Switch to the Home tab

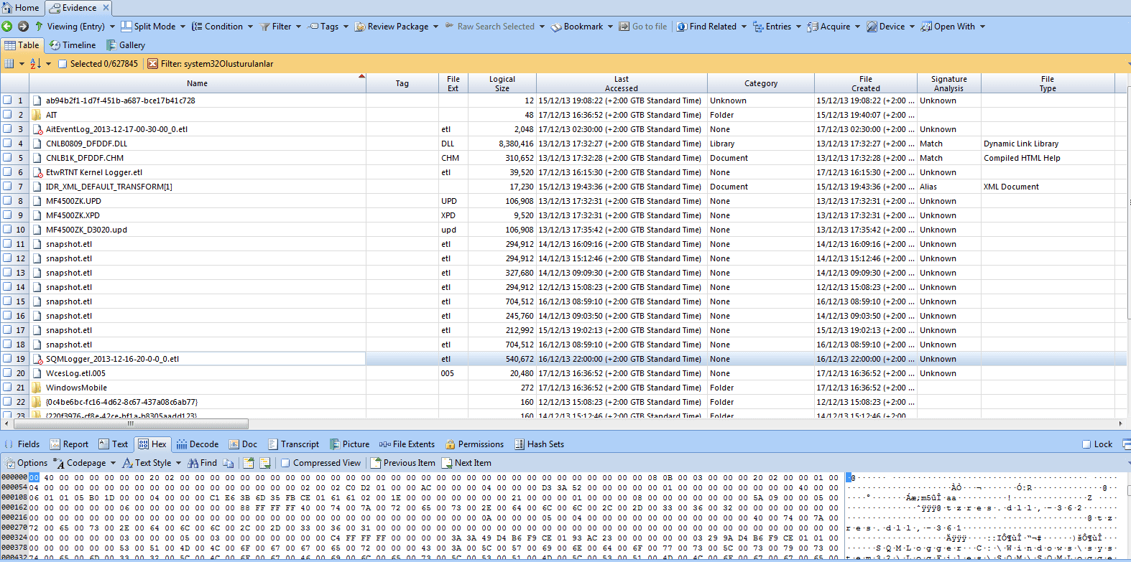point(22,8)
